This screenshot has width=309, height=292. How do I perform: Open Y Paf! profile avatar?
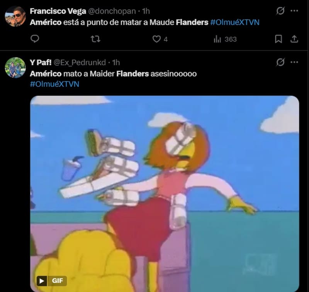15,68
